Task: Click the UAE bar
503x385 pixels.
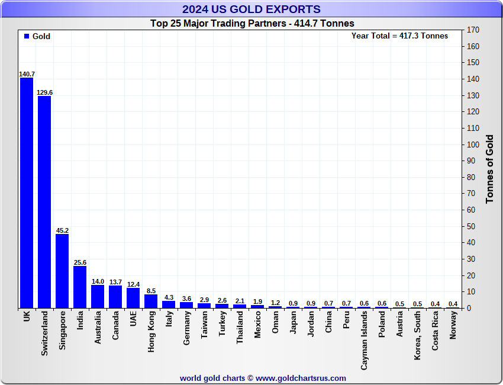Action: tap(133, 298)
